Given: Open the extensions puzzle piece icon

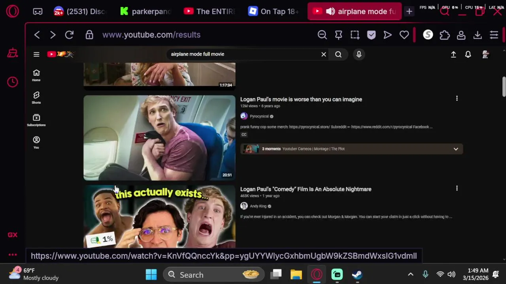Looking at the screenshot, I should coord(445,35).
